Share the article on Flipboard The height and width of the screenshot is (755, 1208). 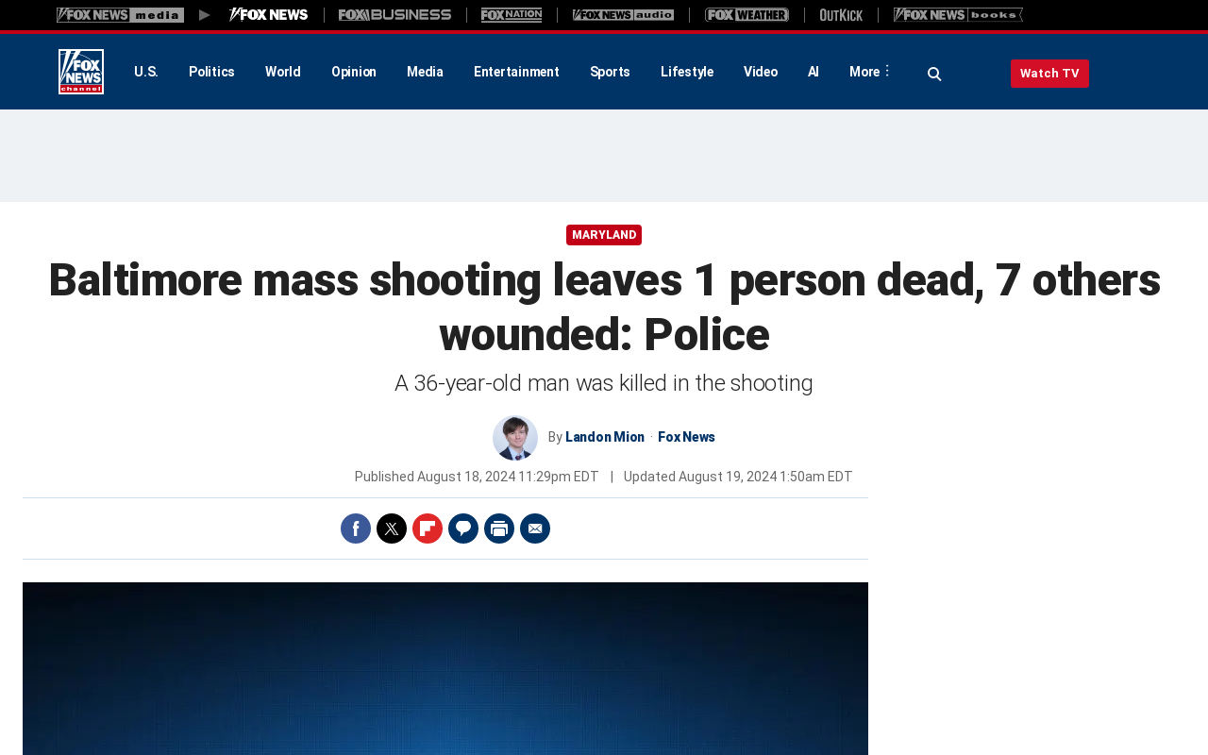(428, 528)
